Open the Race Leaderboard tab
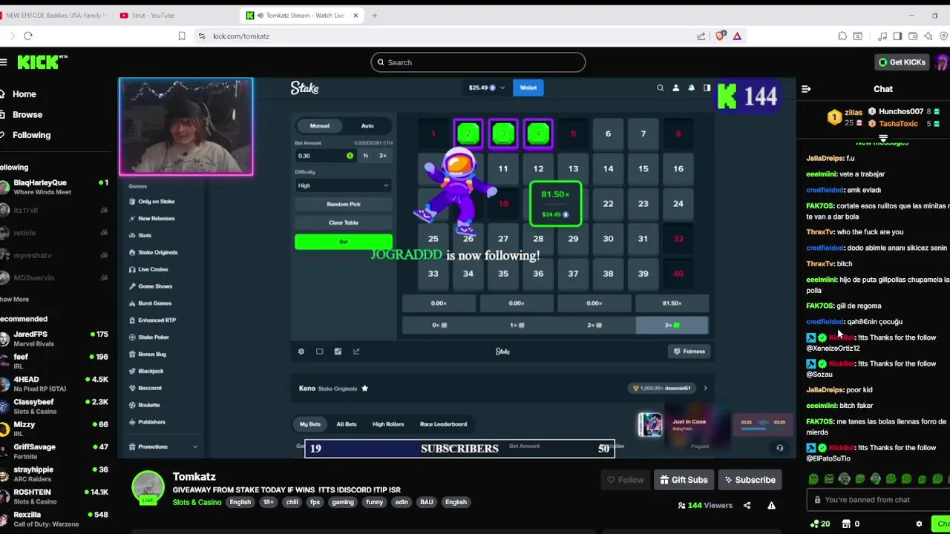 443,424
